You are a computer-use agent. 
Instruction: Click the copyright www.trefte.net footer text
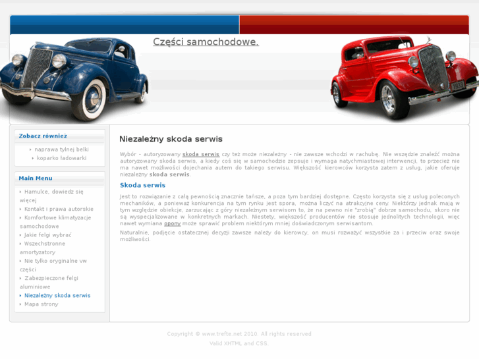click(x=239, y=334)
